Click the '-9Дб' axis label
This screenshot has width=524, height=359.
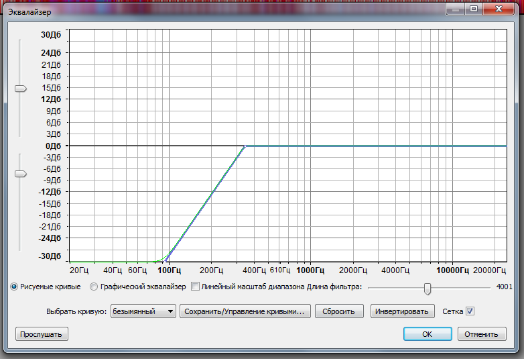pos(52,181)
